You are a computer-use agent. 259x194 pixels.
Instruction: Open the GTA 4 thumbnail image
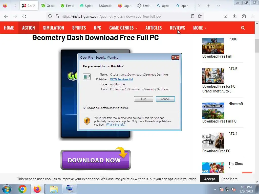point(213,140)
